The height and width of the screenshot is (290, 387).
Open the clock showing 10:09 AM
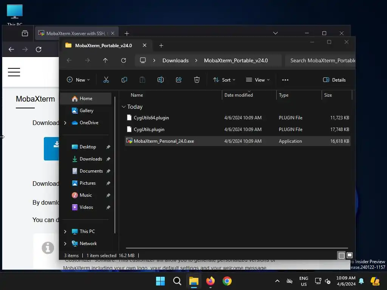pyautogui.click(x=346, y=281)
